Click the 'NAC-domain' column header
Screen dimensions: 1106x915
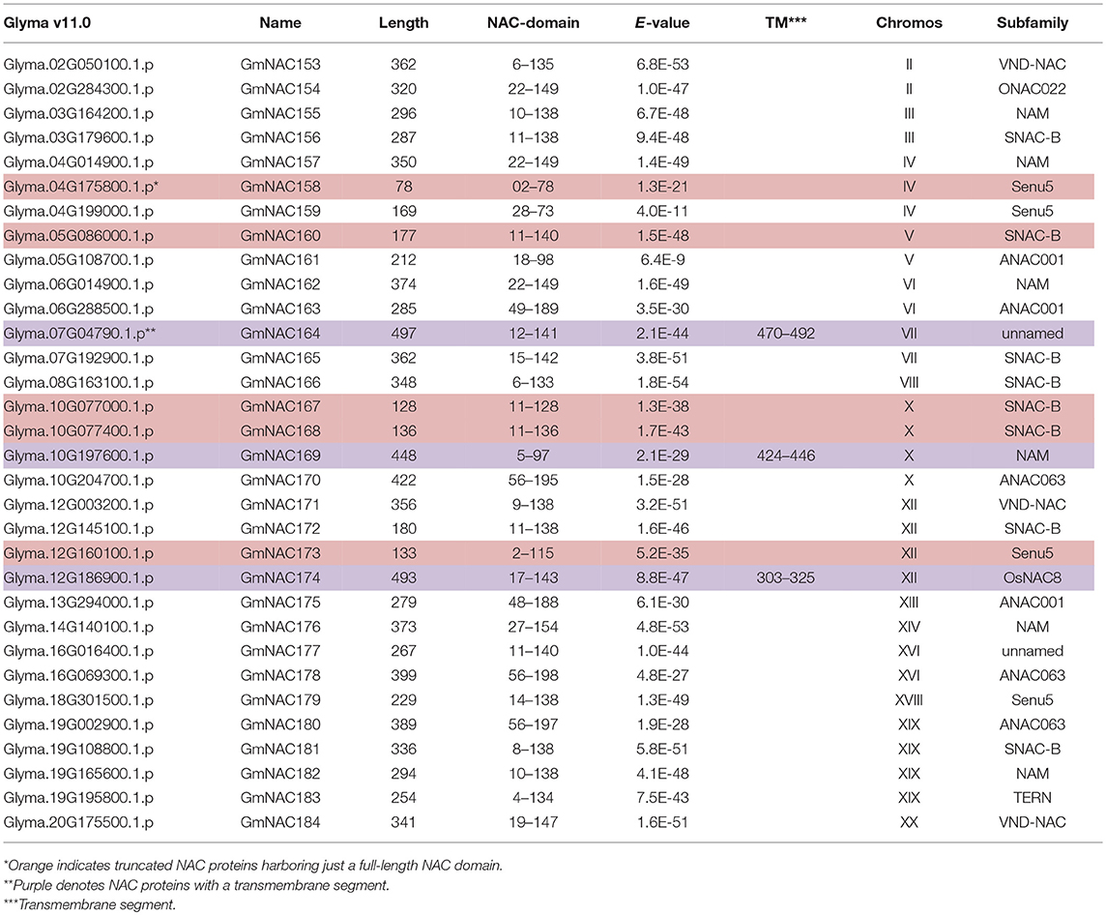[534, 22]
